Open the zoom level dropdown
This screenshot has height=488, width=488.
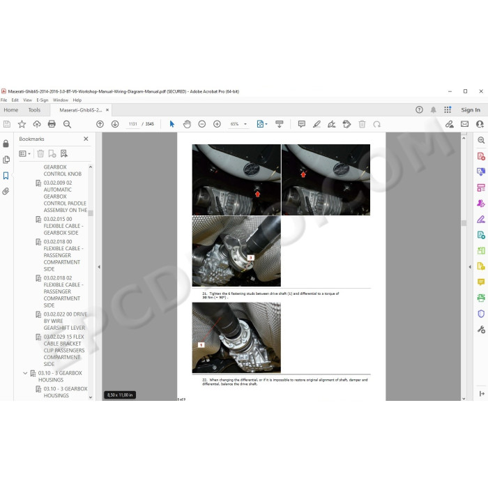point(245,124)
